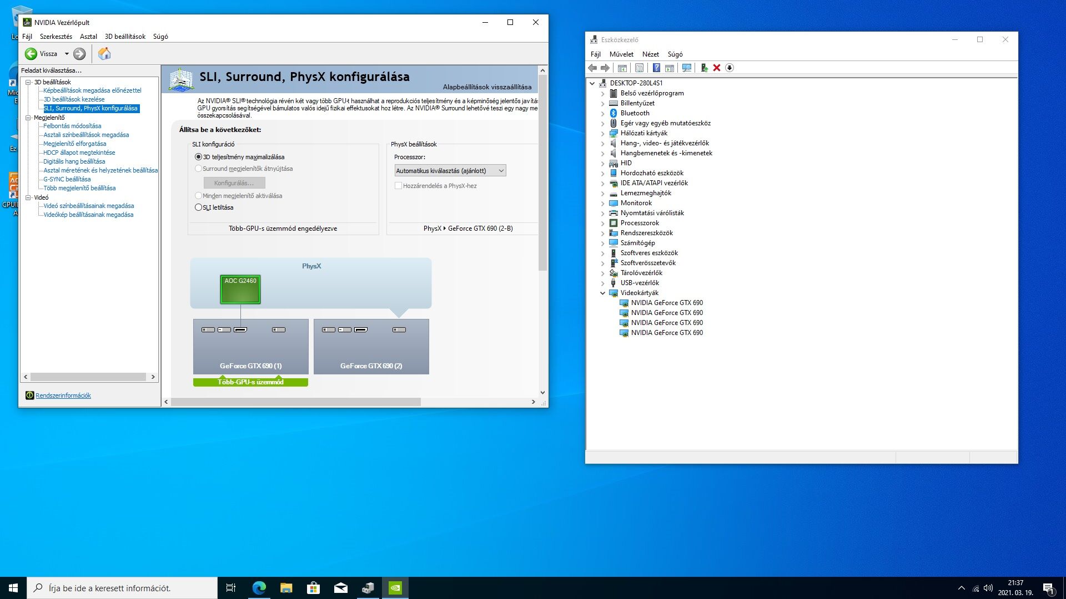
Task: Toggle the action pane icon in Eszközkezelő
Action: tap(670, 68)
